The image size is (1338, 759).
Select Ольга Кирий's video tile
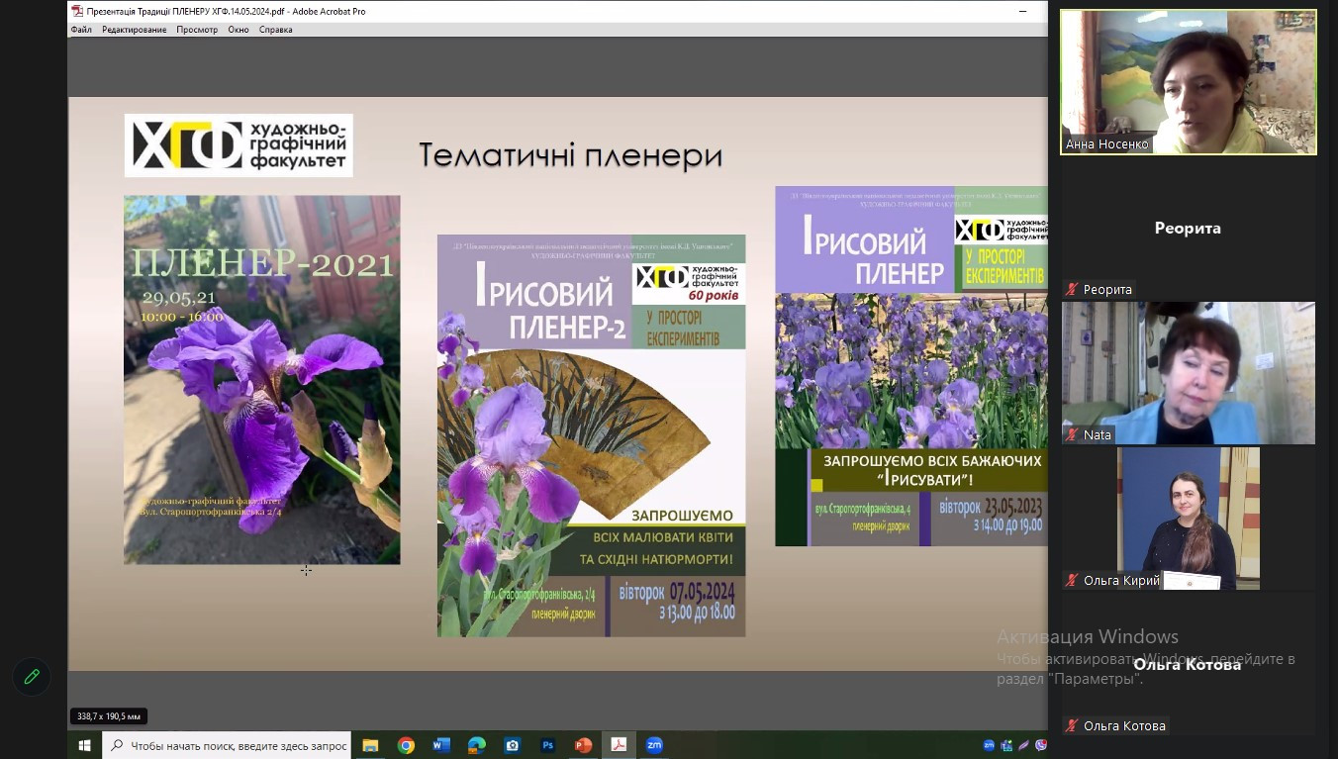pyautogui.click(x=1189, y=519)
